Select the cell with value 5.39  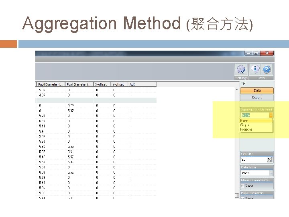50,178
